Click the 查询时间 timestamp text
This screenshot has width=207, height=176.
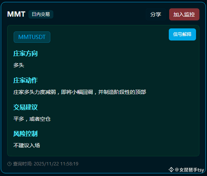click(x=45, y=164)
